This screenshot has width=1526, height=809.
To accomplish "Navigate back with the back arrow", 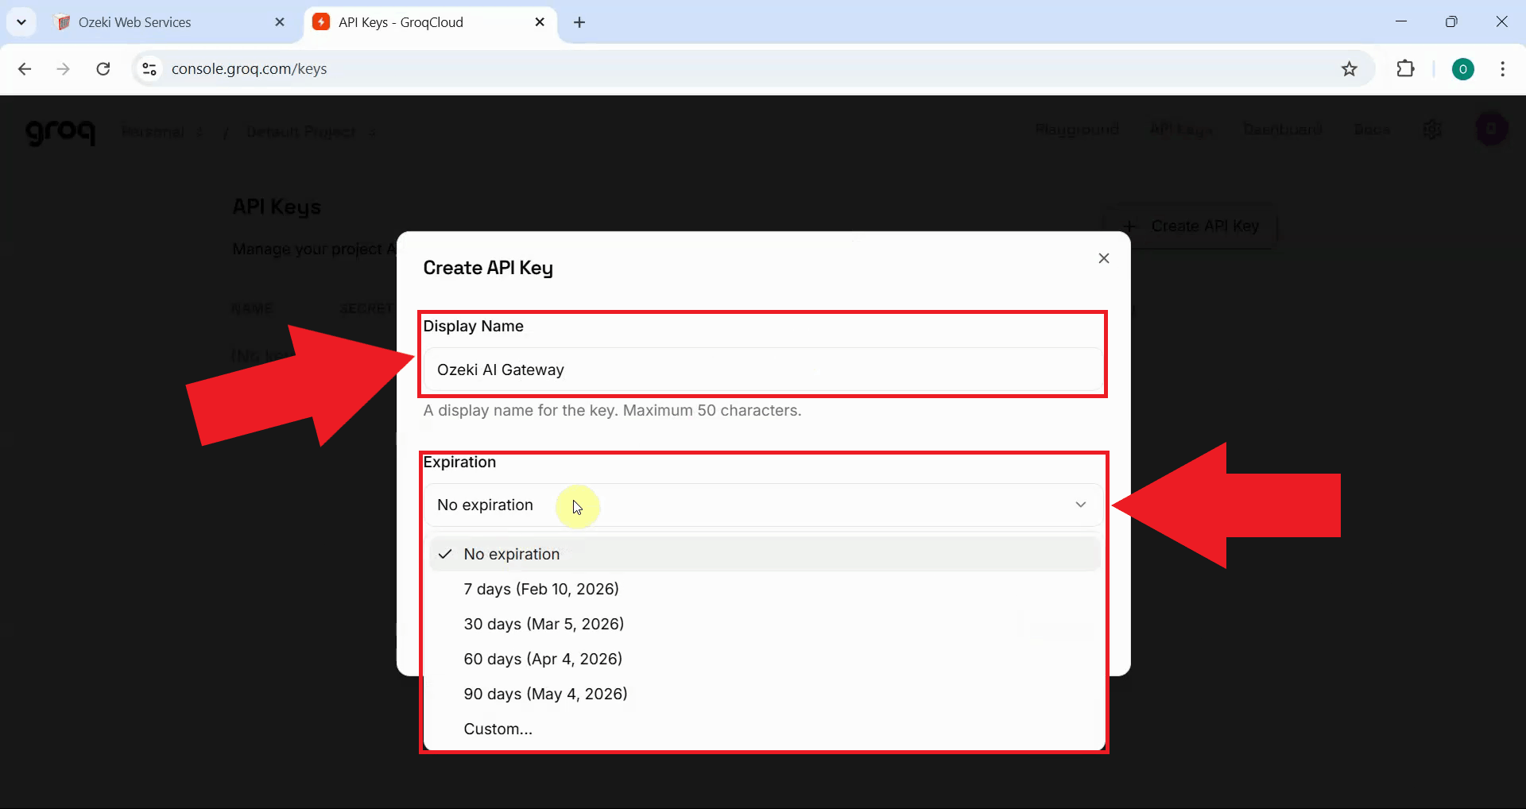I will coord(25,69).
